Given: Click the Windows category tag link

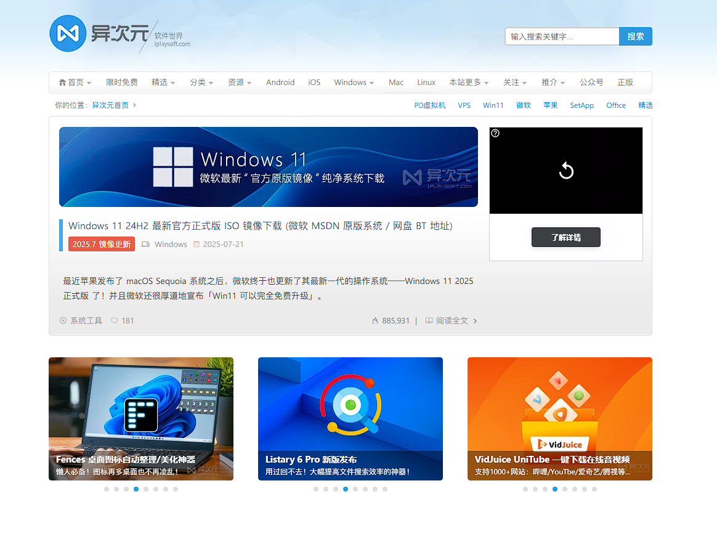Looking at the screenshot, I should (171, 244).
